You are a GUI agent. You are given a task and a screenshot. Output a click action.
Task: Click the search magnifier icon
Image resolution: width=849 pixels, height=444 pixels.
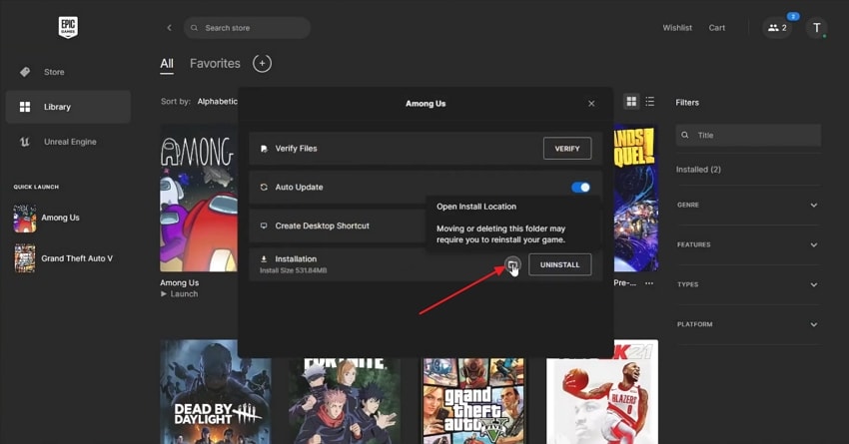(x=194, y=28)
